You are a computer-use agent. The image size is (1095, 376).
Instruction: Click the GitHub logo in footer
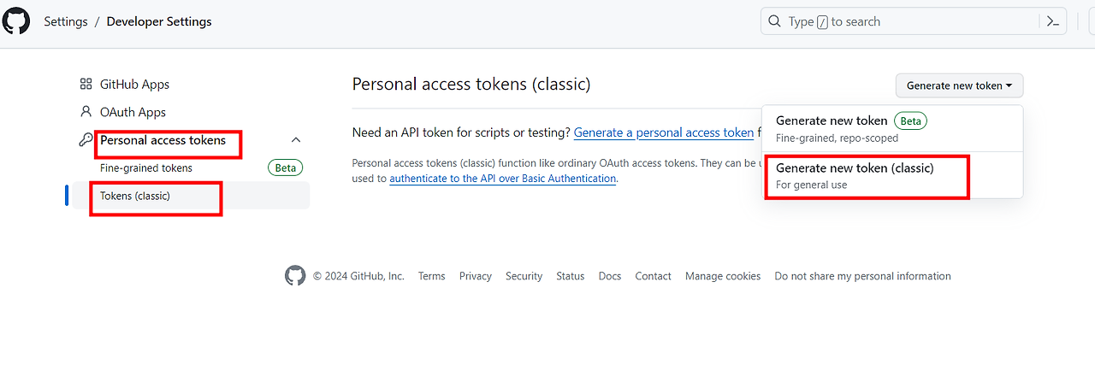tap(295, 276)
